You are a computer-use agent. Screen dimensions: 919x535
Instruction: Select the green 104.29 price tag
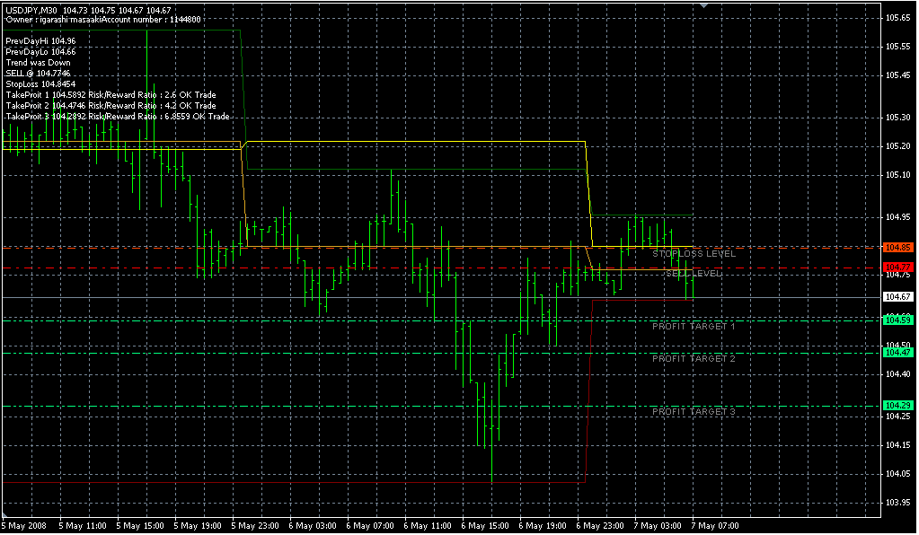point(897,407)
